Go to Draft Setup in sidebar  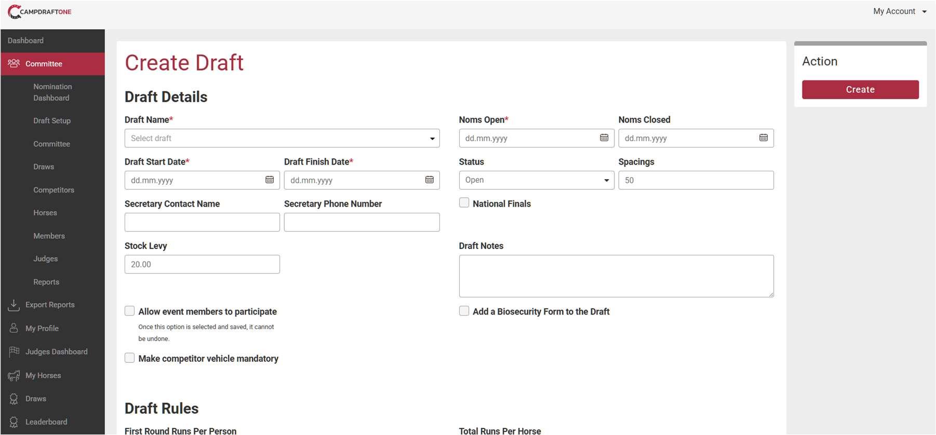(x=52, y=120)
